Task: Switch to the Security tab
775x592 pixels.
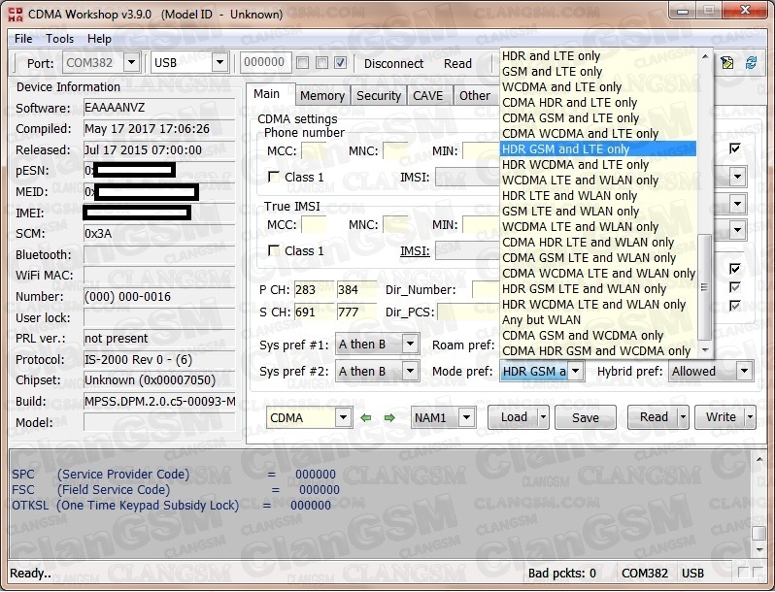Action: point(379,95)
